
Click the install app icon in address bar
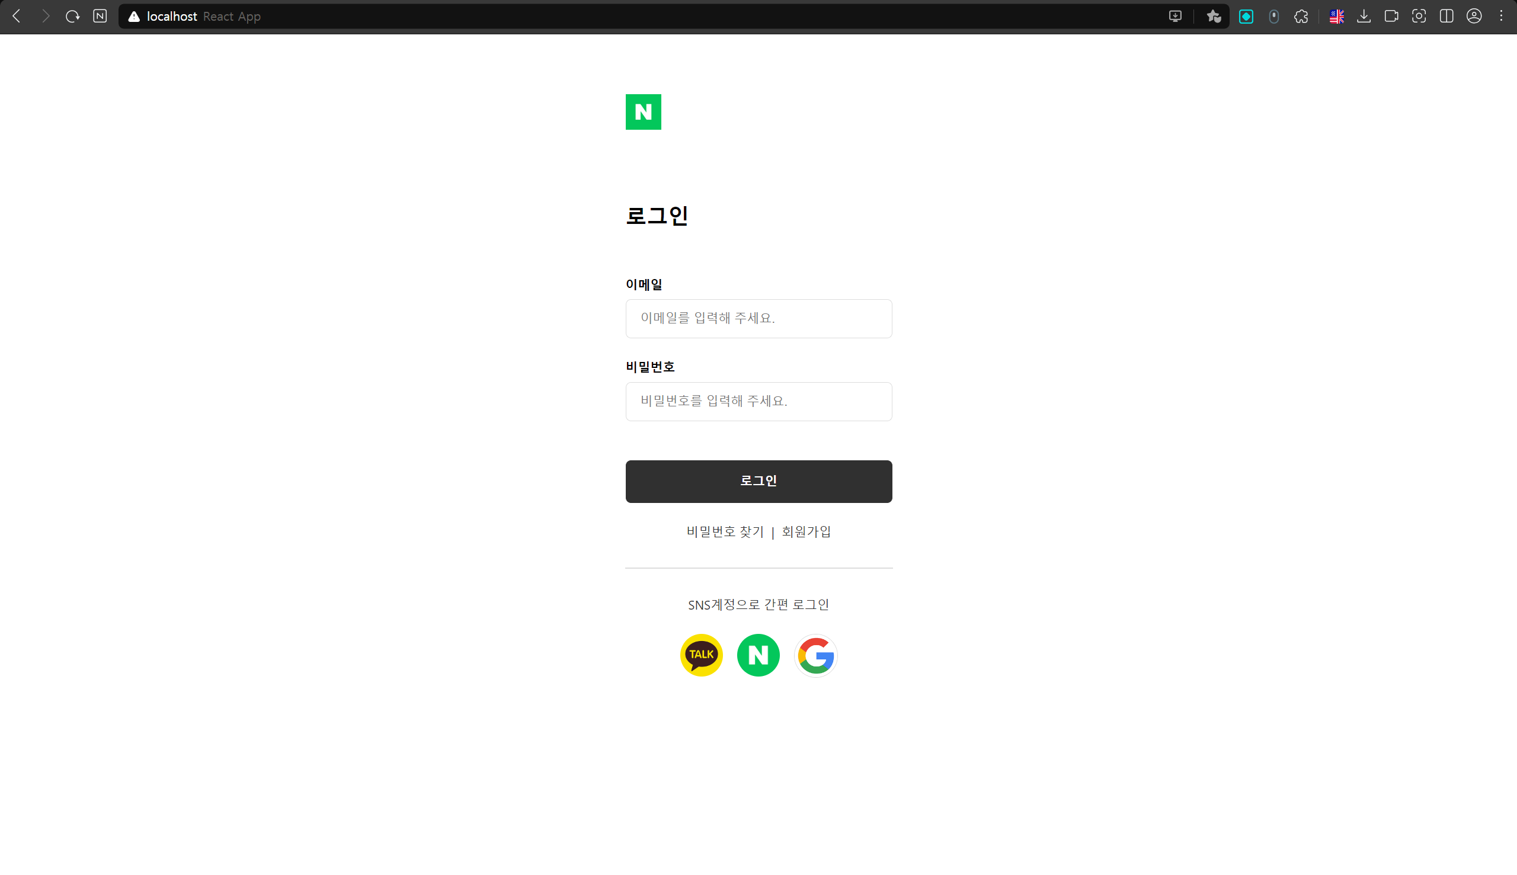point(1175,16)
